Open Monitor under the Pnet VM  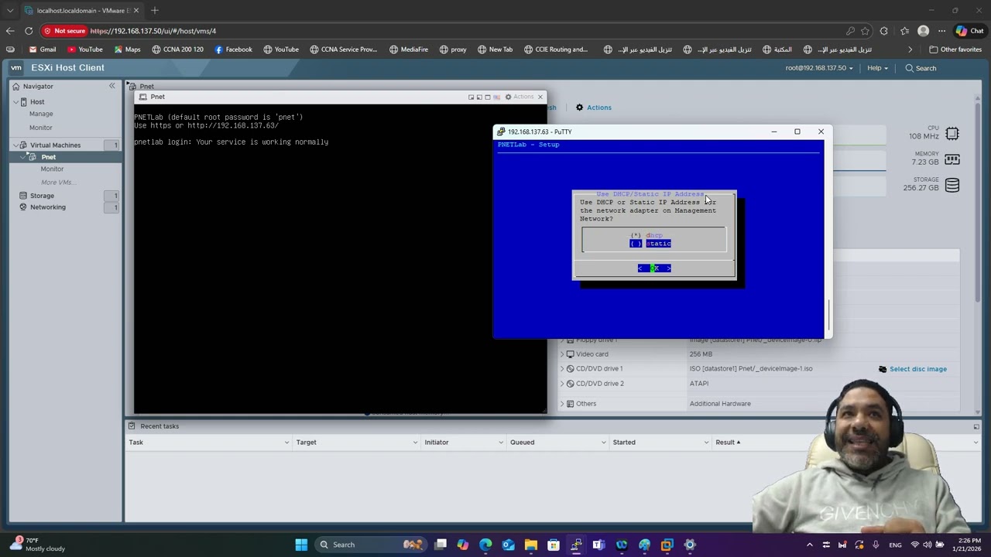pos(52,169)
